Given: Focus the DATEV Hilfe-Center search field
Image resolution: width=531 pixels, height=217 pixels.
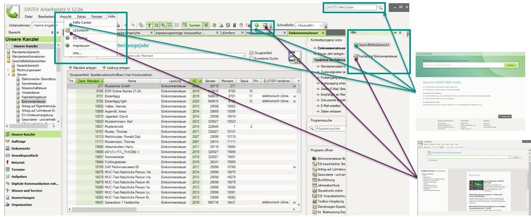Looking at the screenshot, I should click(351, 7).
